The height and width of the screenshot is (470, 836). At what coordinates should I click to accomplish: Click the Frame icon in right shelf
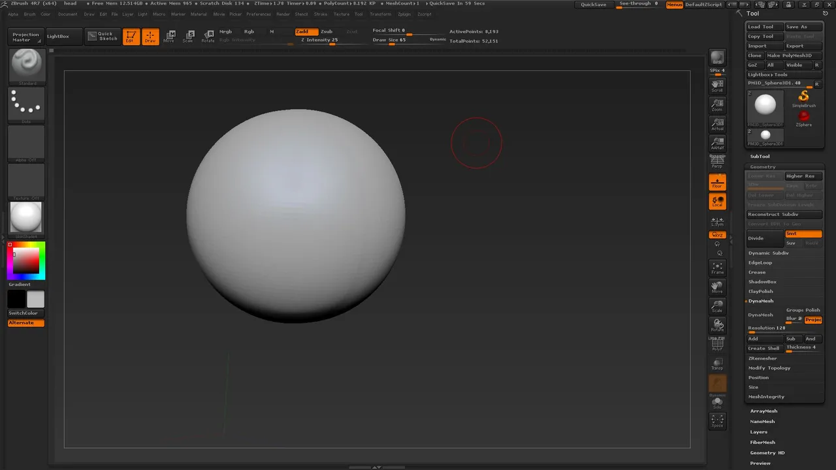[717, 268]
